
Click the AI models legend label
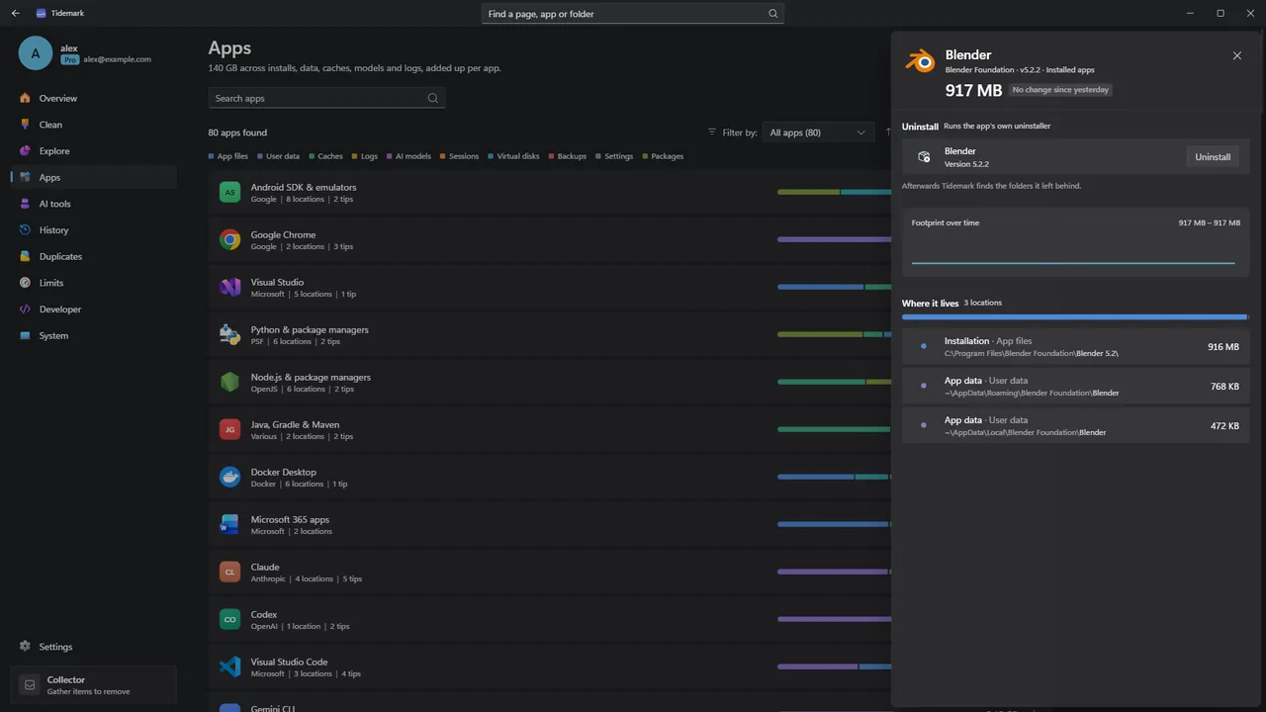point(413,156)
